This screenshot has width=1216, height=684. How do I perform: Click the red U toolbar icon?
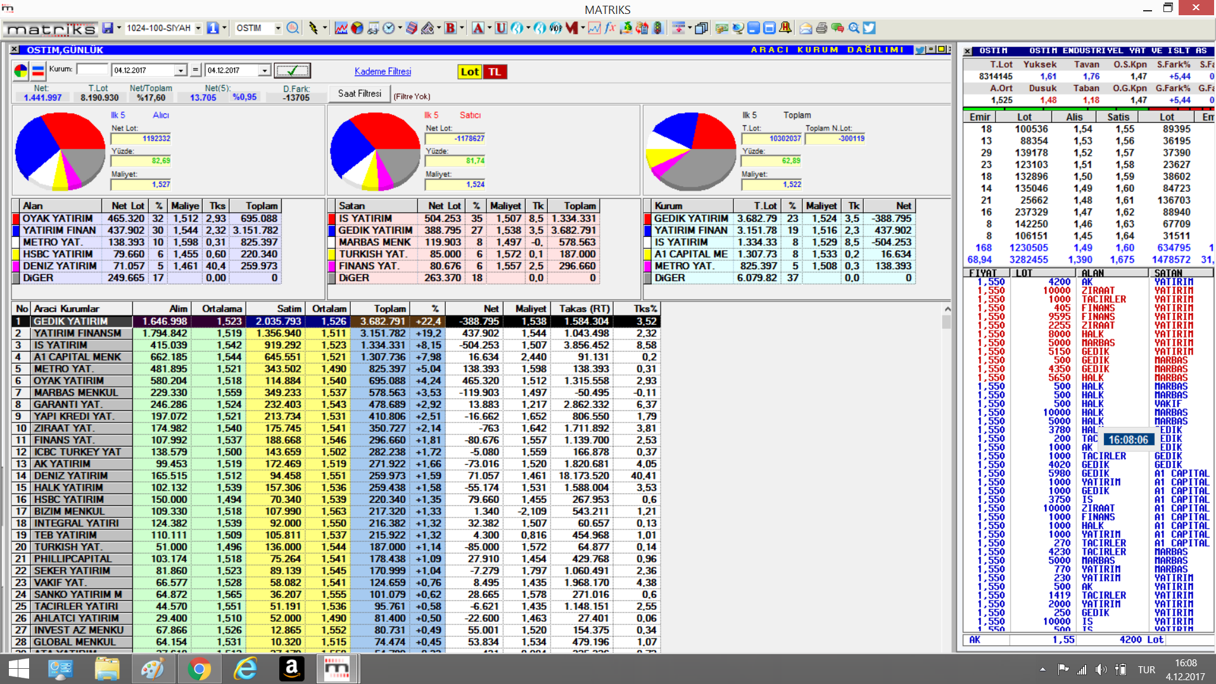(501, 28)
